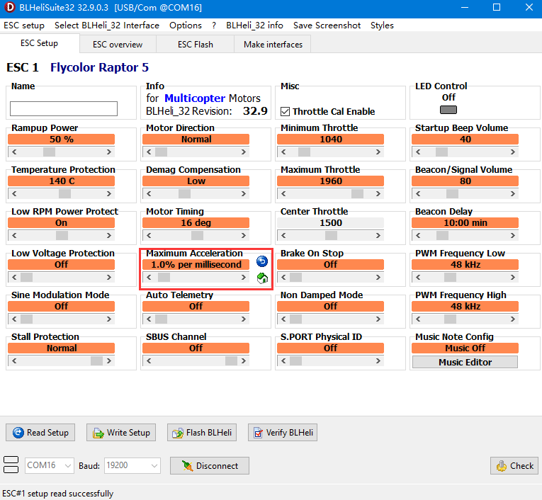Toggle Throttle Cal Enable checkbox
542x500 pixels.
286,111
